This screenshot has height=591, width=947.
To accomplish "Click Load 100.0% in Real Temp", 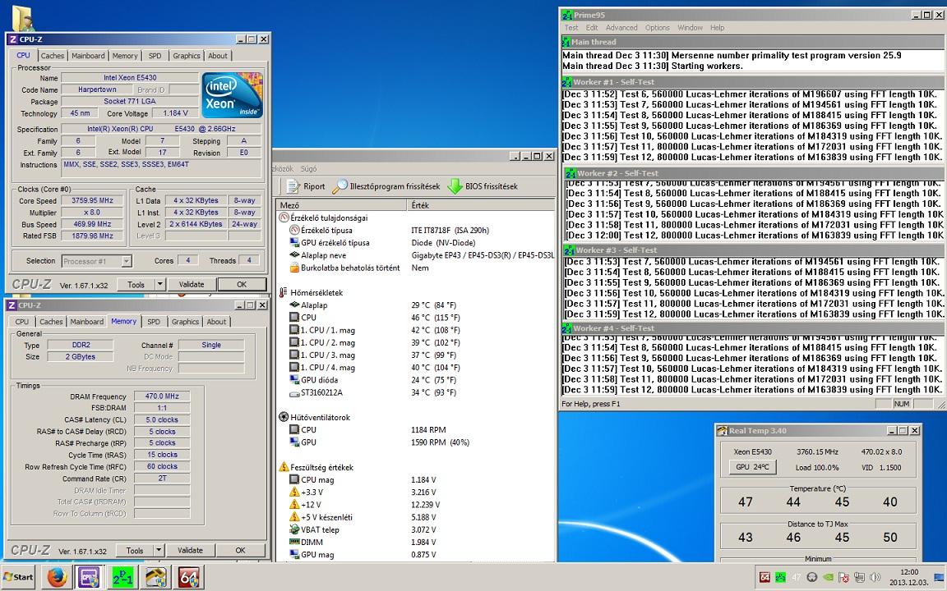I will (817, 467).
